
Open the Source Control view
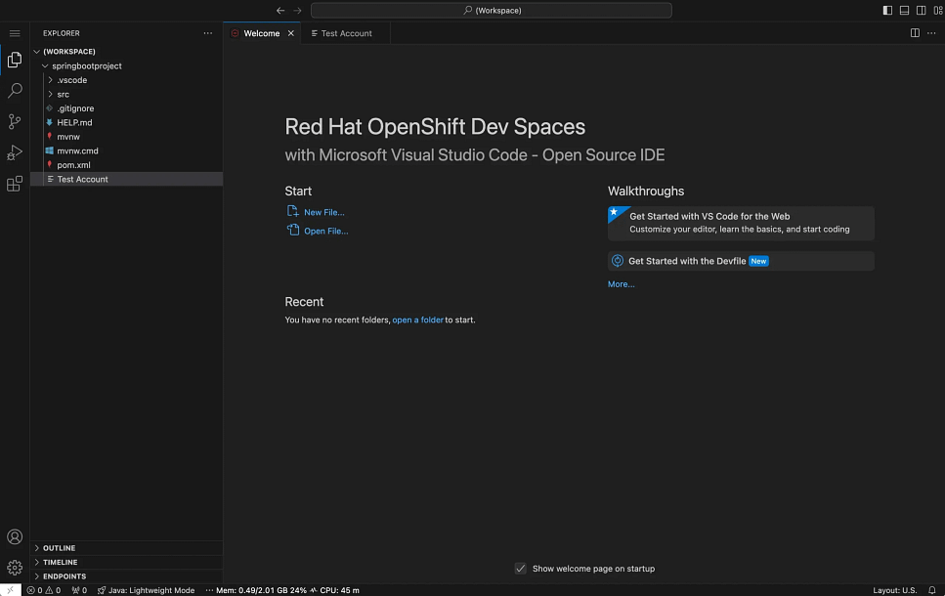(15, 122)
